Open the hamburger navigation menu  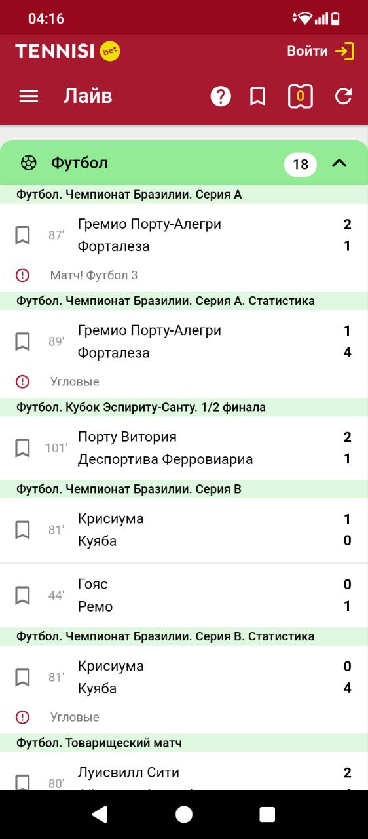(29, 96)
